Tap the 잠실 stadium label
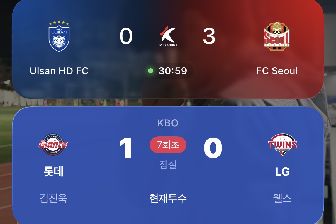The width and height of the screenshot is (336, 224). click(x=168, y=165)
